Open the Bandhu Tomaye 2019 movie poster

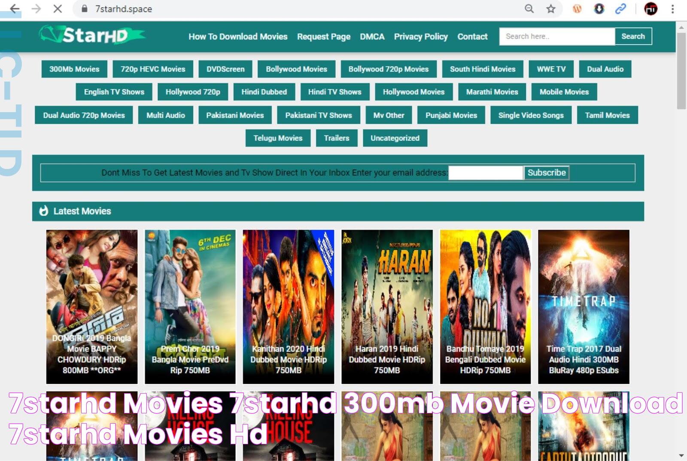485,306
